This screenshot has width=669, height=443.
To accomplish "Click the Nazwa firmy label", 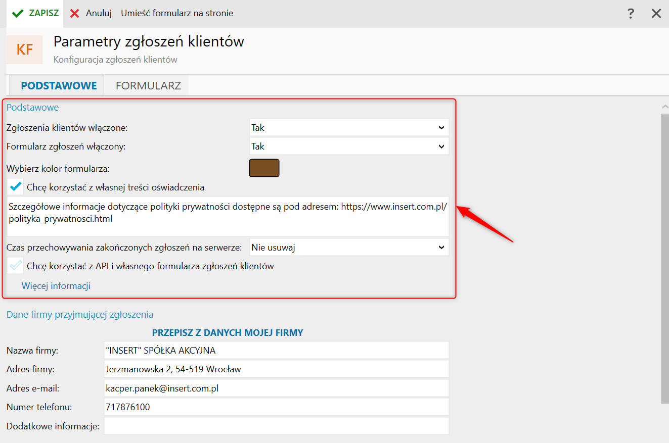I will coord(32,351).
